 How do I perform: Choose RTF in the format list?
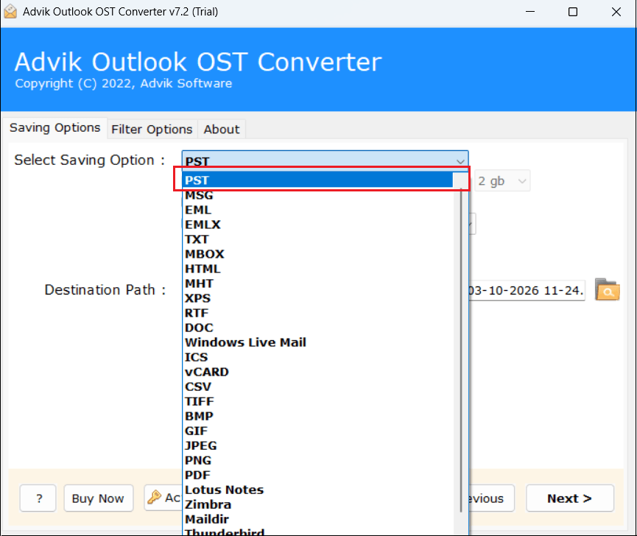point(318,313)
